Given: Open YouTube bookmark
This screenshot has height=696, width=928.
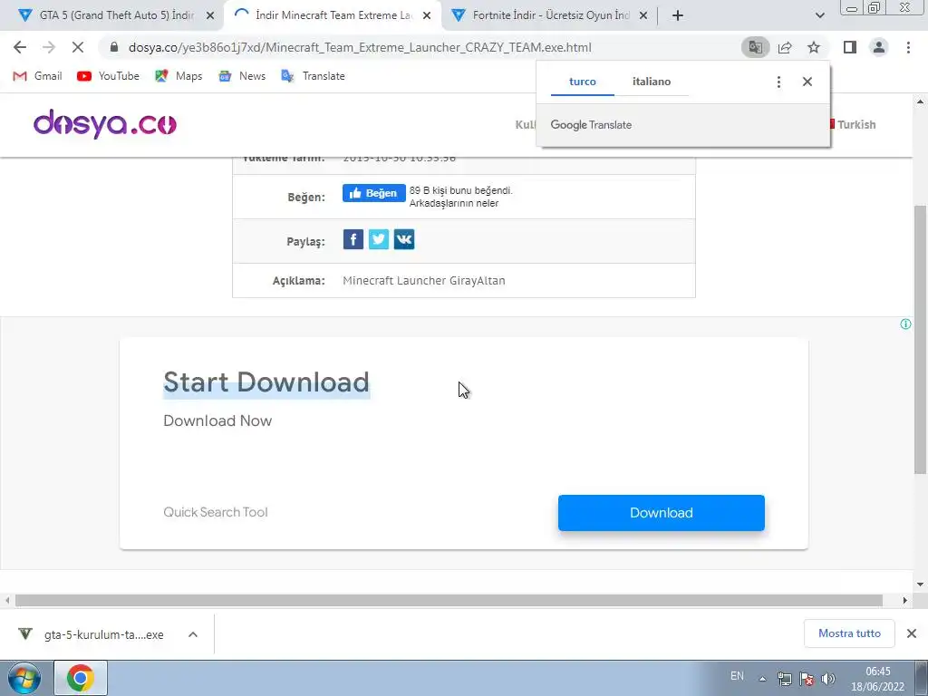Looking at the screenshot, I should click(x=109, y=76).
